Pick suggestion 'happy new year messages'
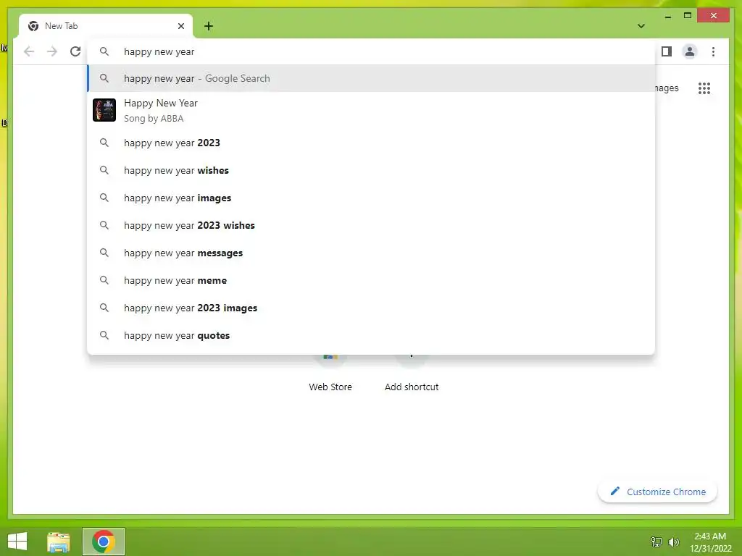This screenshot has width=742, height=556. pyautogui.click(x=372, y=253)
